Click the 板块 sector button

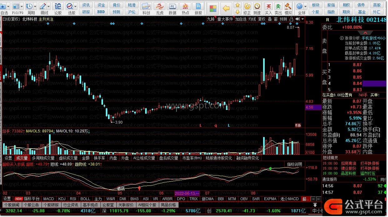tap(316, 5)
